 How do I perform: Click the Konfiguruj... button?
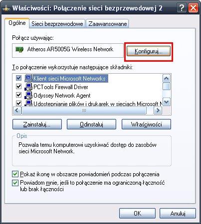pyautogui.click(x=149, y=51)
